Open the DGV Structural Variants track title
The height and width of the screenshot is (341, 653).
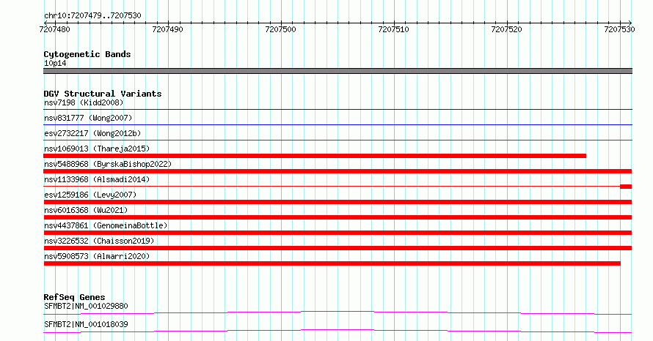(103, 94)
